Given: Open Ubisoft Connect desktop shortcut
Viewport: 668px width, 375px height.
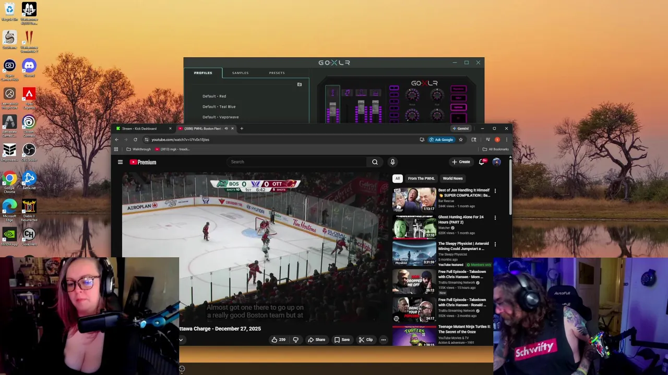Looking at the screenshot, I should (29, 126).
